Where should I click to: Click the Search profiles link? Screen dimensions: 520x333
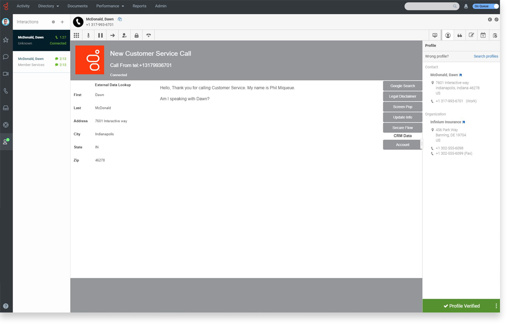[485, 56]
